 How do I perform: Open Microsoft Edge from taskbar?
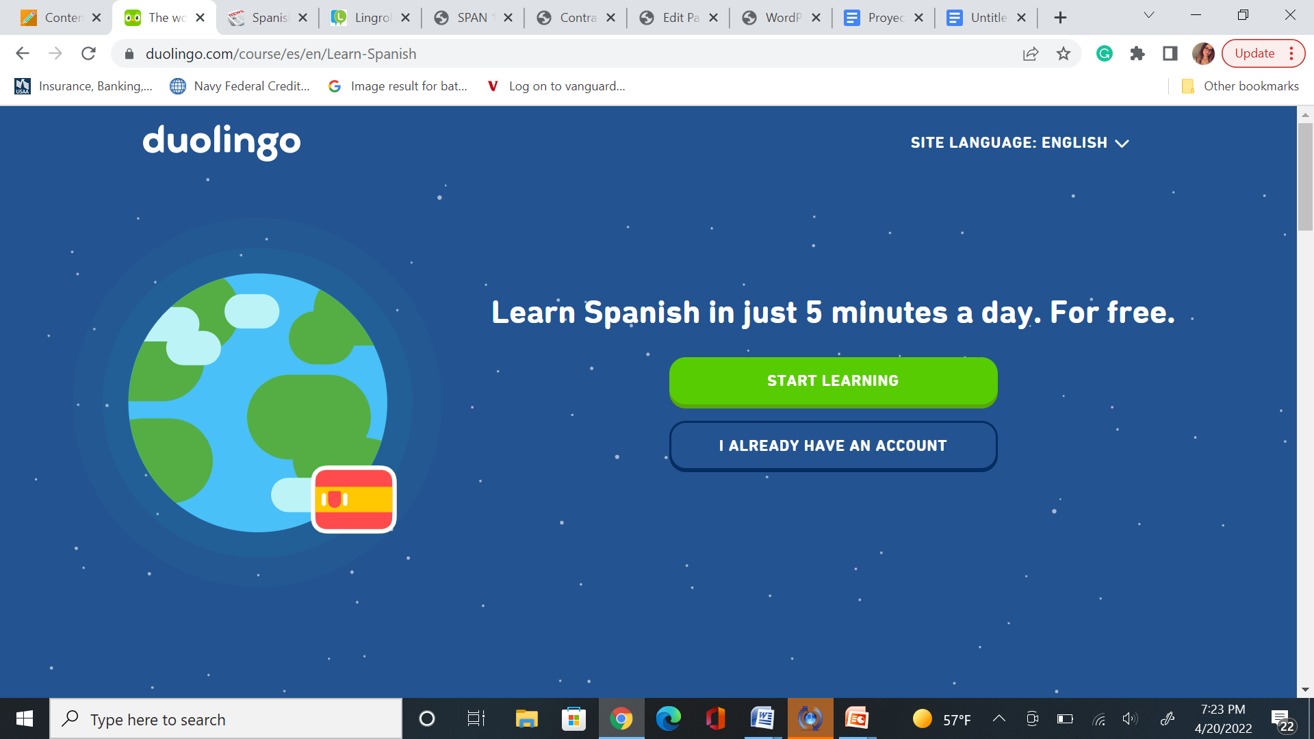668,718
